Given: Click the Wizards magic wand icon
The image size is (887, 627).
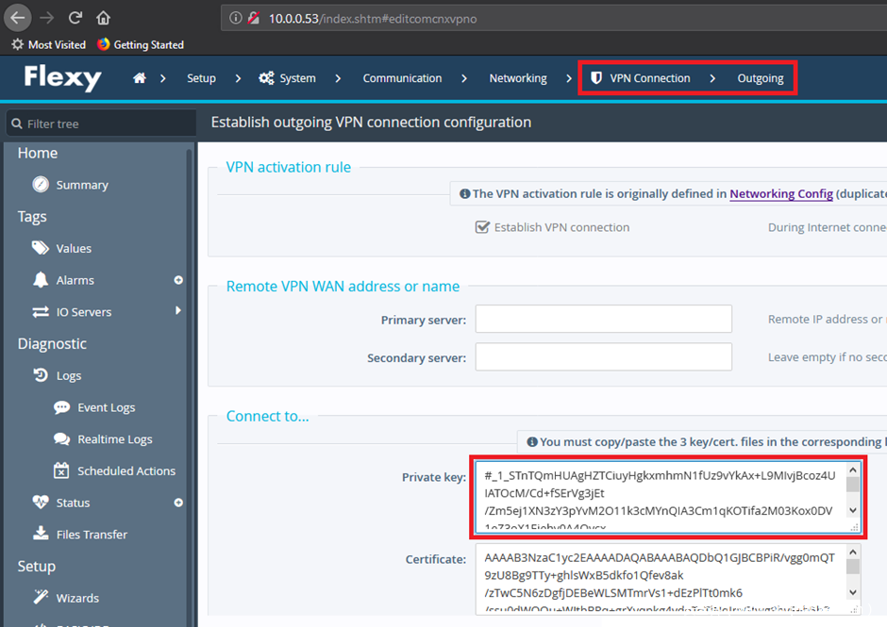Looking at the screenshot, I should pos(41,598).
